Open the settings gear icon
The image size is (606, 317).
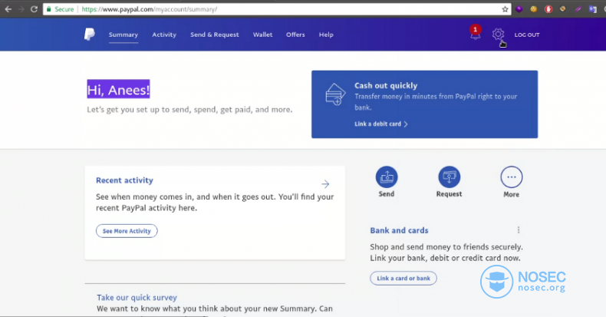point(498,35)
